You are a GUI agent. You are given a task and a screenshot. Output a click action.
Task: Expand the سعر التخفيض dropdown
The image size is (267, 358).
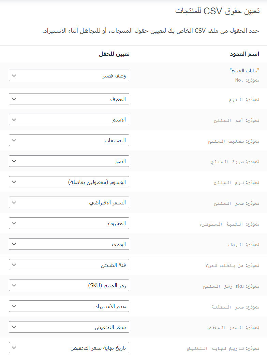(69, 327)
